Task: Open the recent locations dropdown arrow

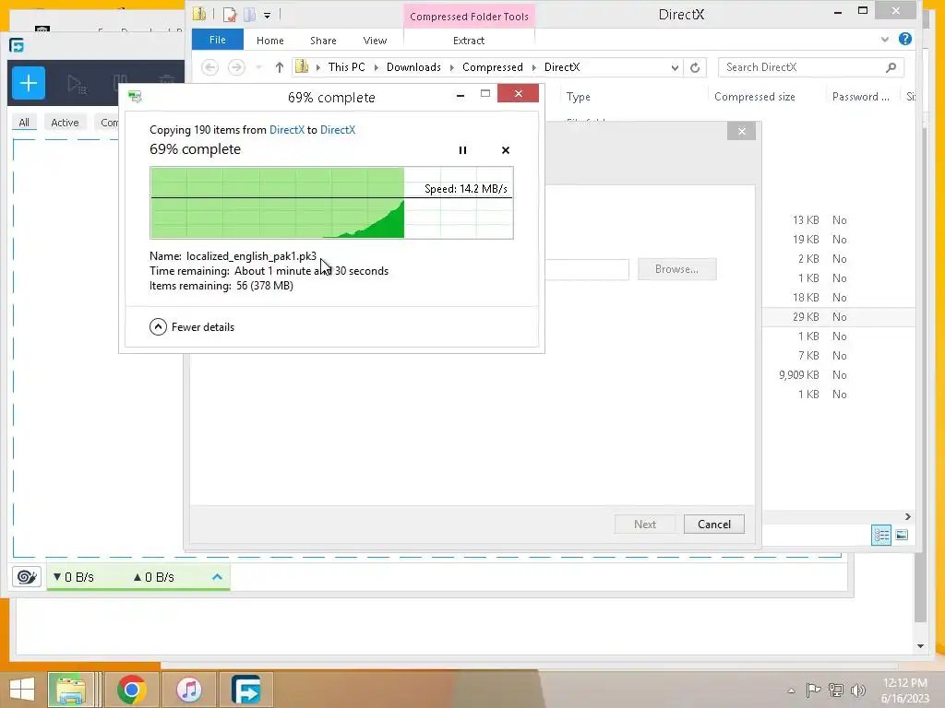Action: [x=258, y=67]
